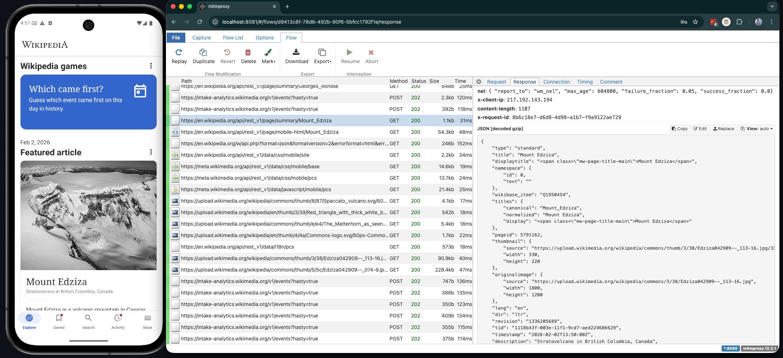
Task: Click the Revert flow icon
Action: pyautogui.click(x=227, y=52)
